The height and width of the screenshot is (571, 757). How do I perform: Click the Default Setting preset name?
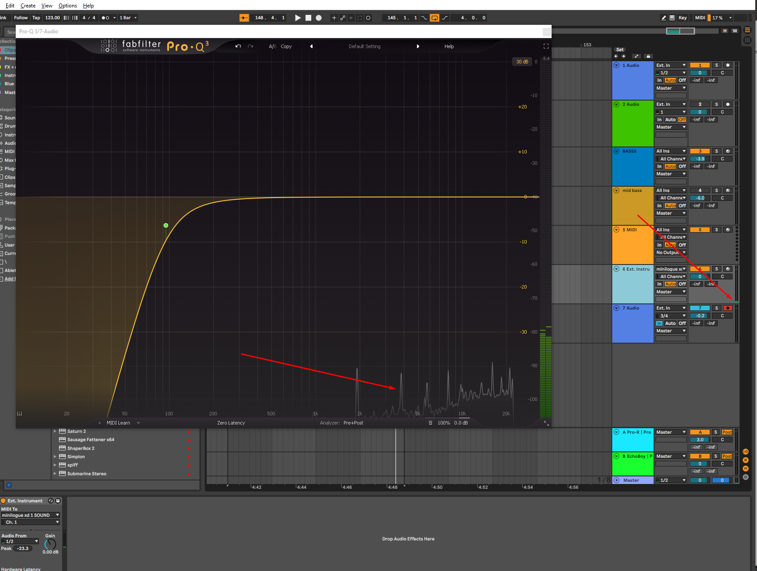pos(365,46)
